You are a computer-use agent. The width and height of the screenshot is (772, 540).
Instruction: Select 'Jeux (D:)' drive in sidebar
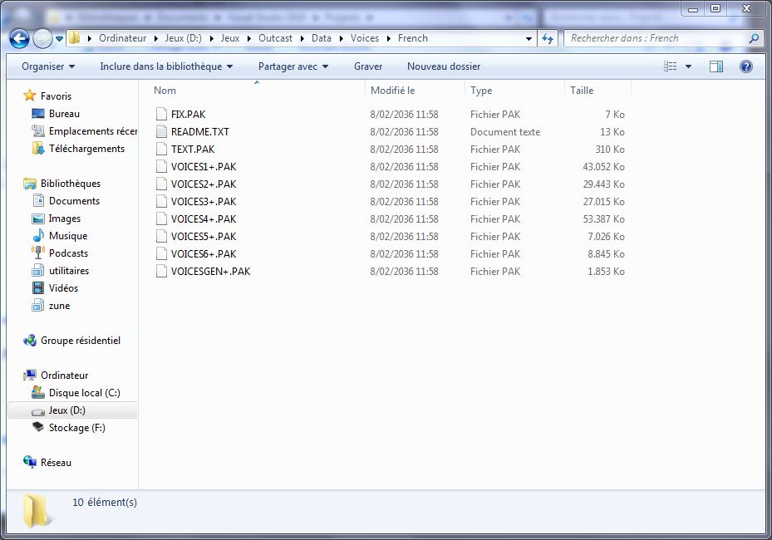pyautogui.click(x=72, y=410)
